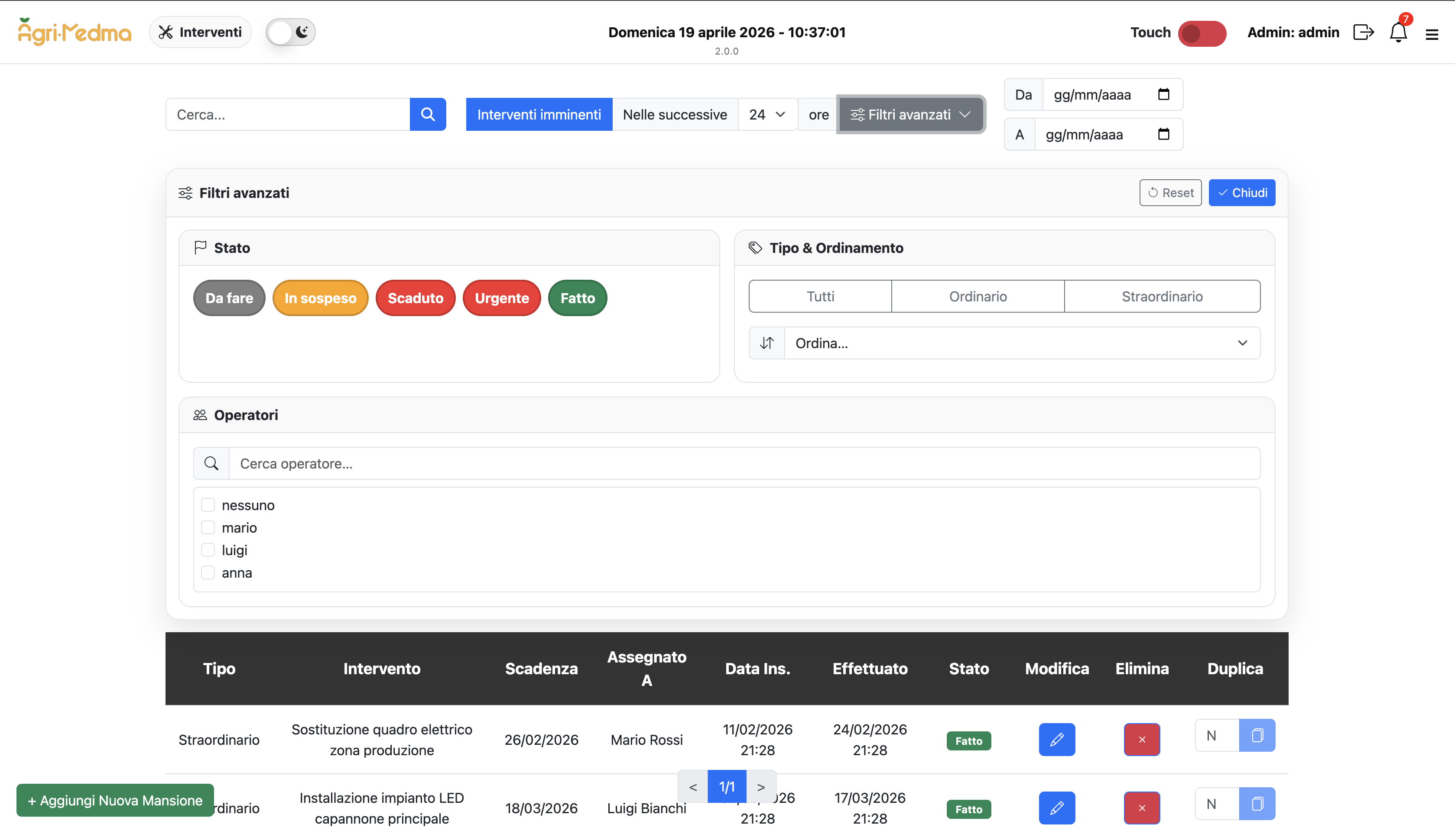Click Interventi imminenti button

(539, 115)
